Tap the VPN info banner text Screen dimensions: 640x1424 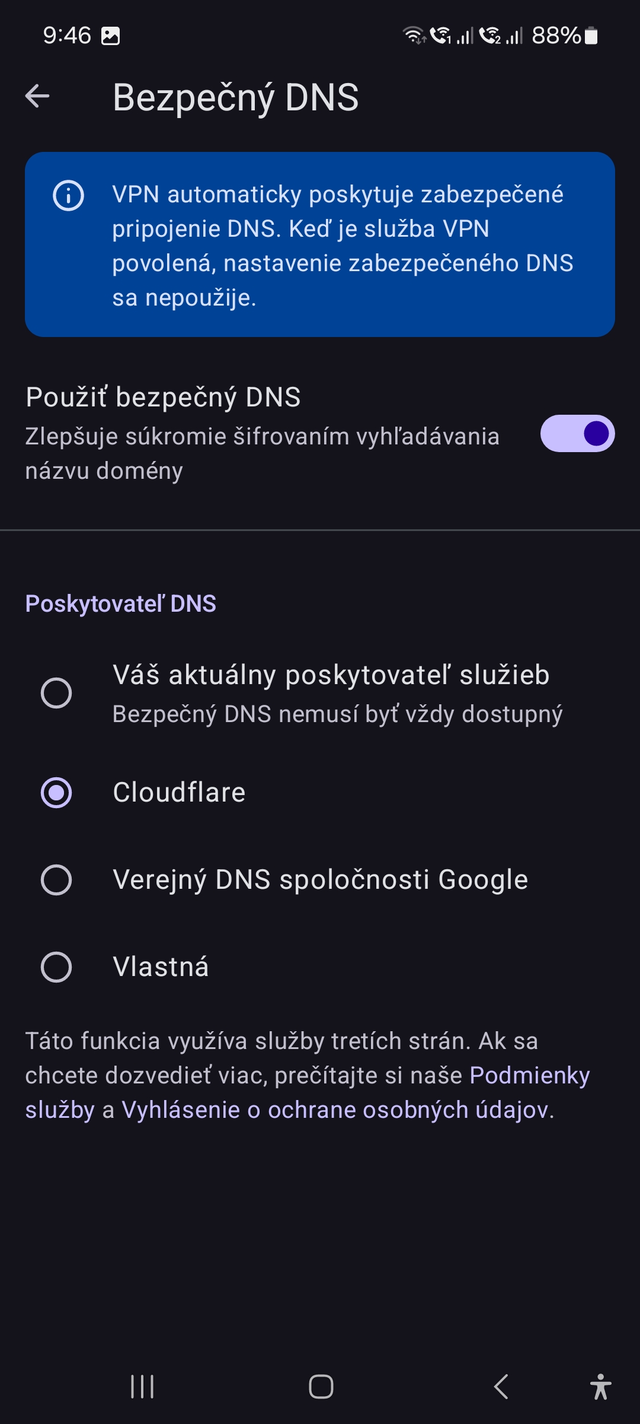(x=343, y=246)
